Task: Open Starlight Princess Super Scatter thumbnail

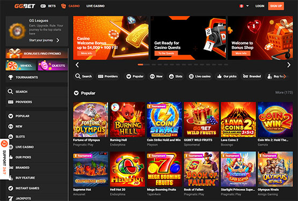Action: click(238, 169)
